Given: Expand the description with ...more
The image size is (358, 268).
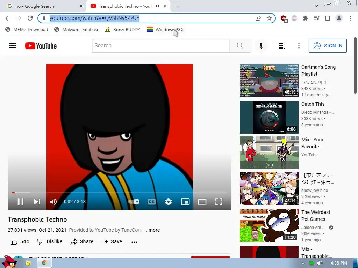Looking at the screenshot, I should pyautogui.click(x=152, y=230).
